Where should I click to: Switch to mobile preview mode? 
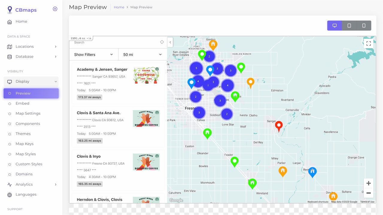point(364,25)
